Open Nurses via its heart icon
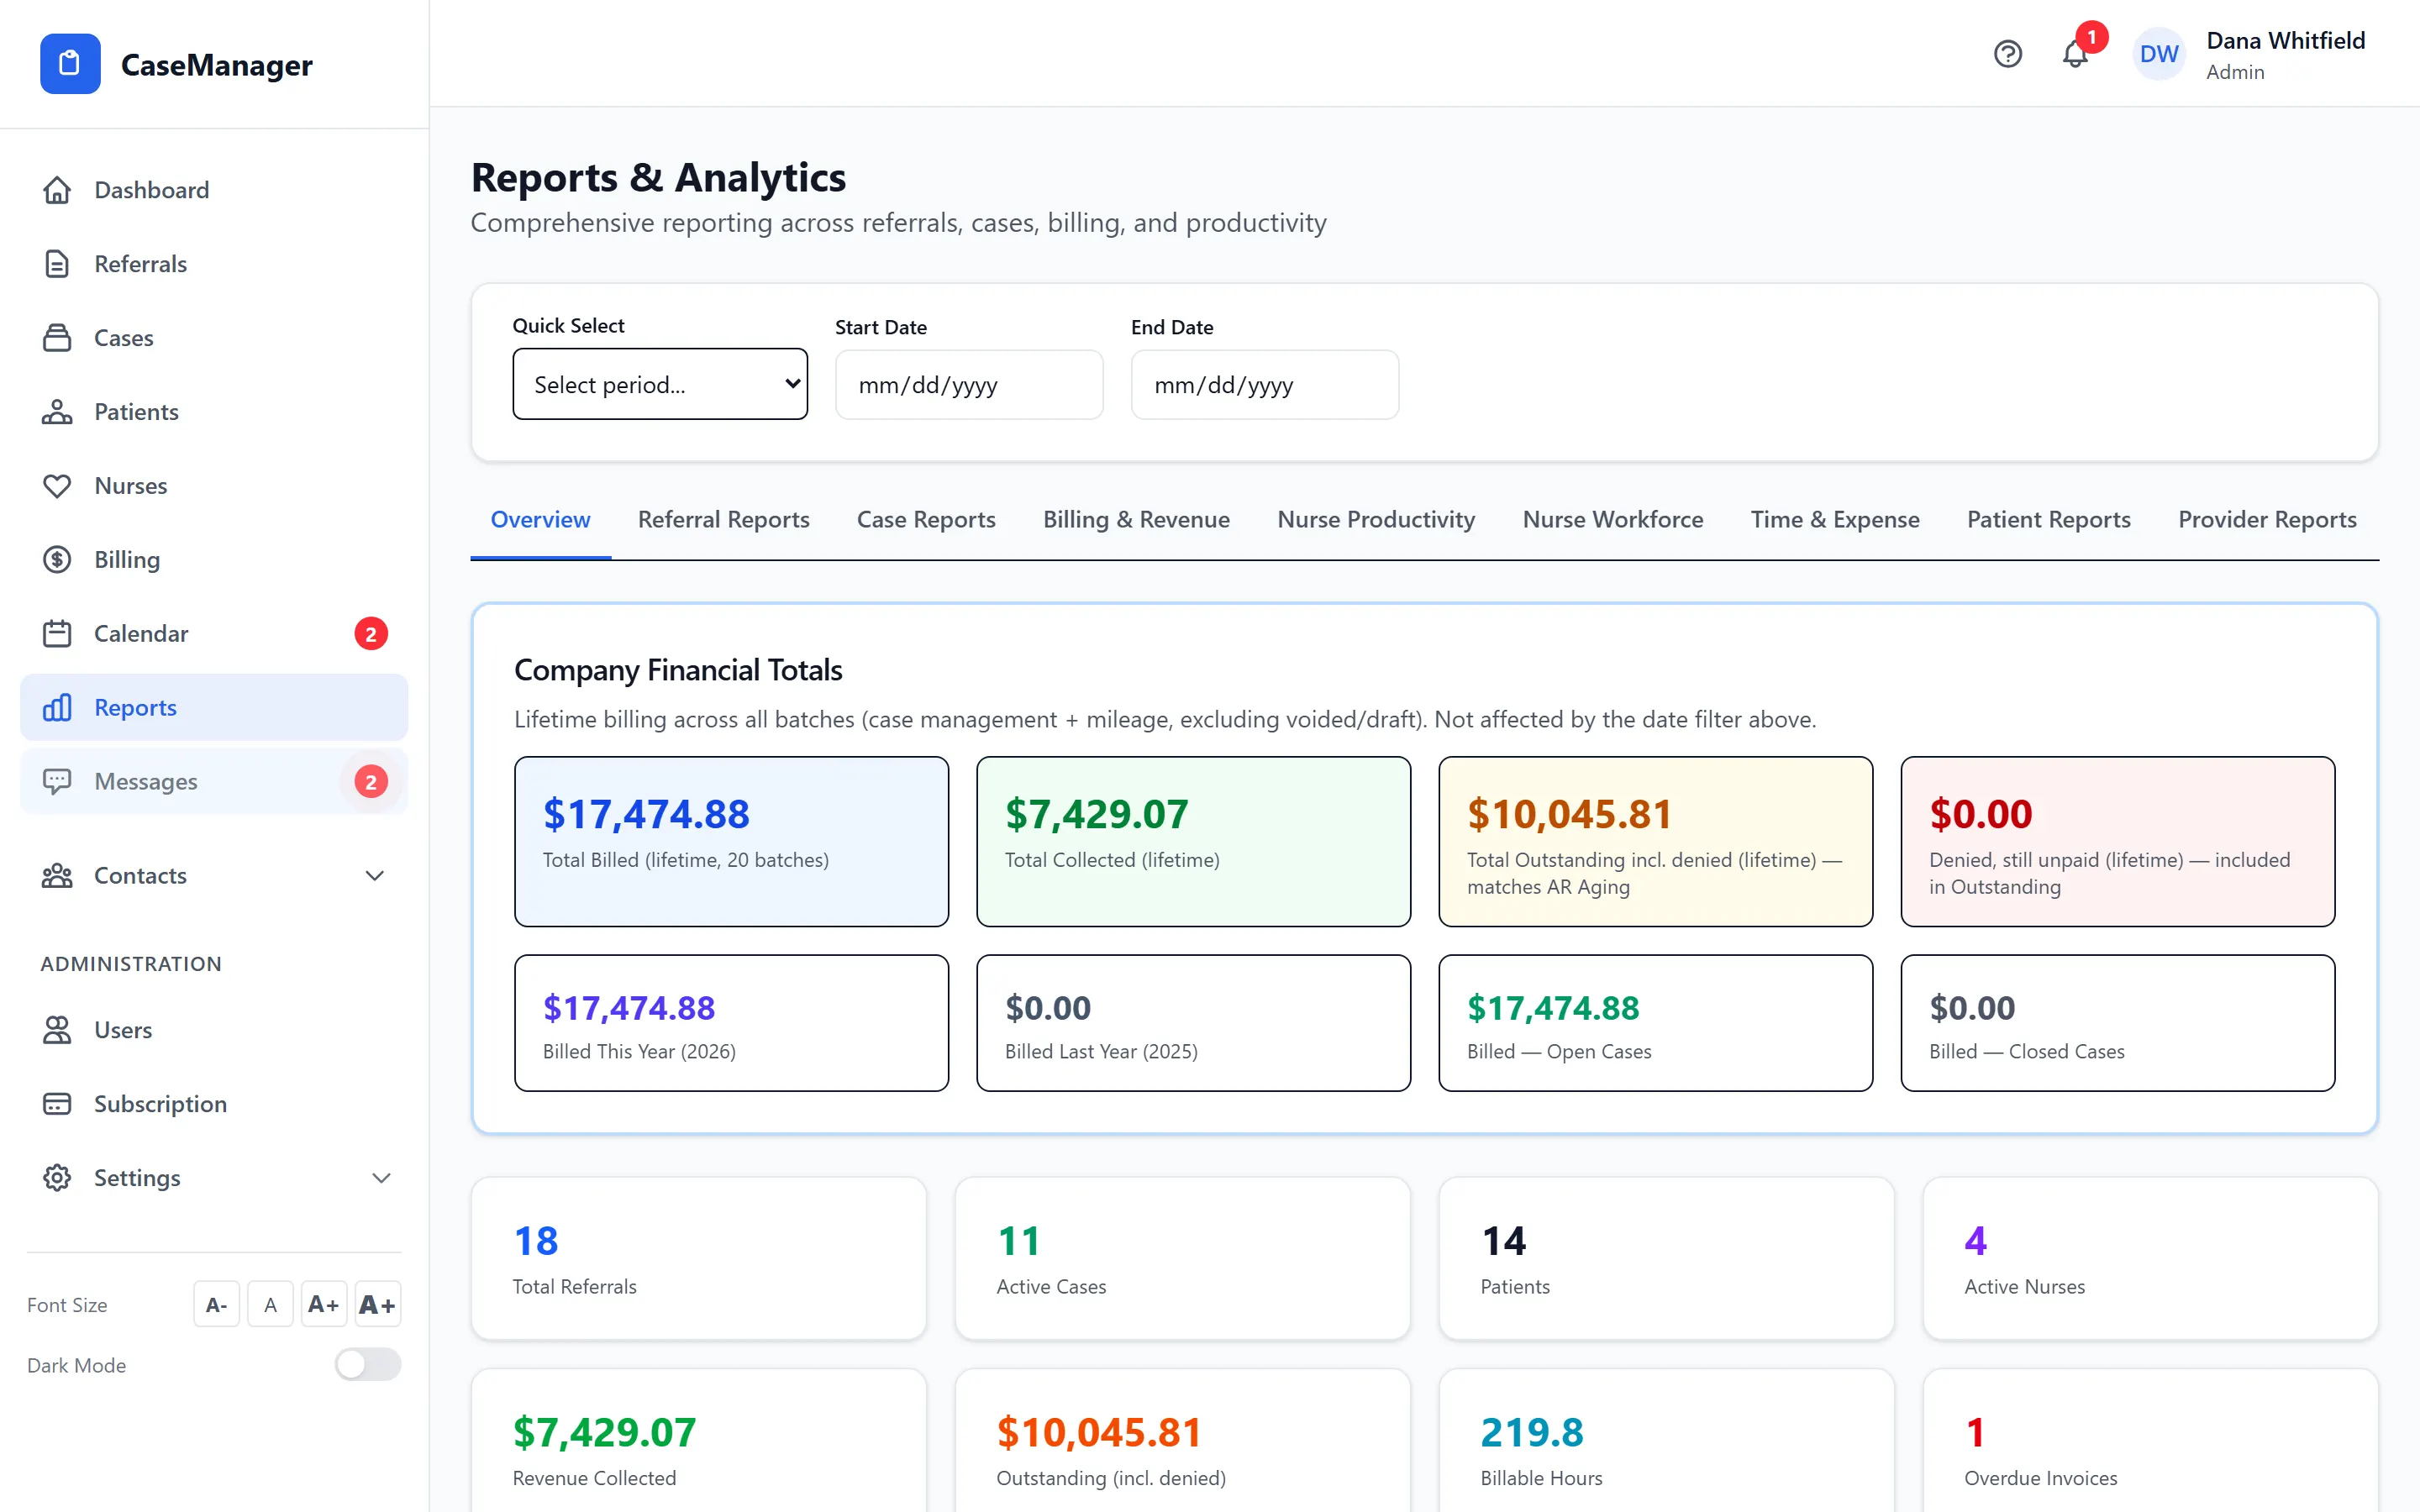2420x1512 pixels. pyautogui.click(x=57, y=486)
